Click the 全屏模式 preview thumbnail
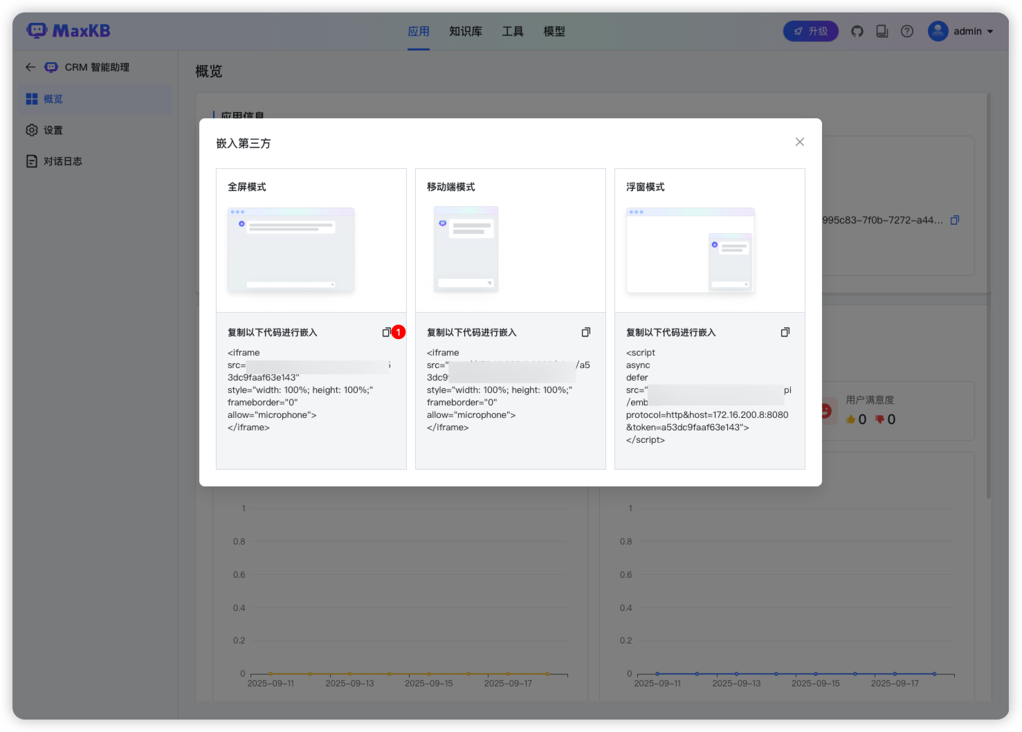1022x732 pixels. [x=291, y=250]
